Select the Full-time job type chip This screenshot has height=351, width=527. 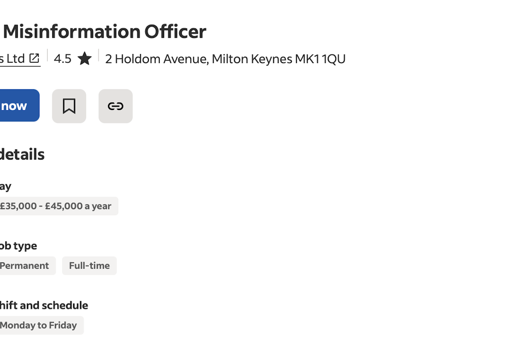coord(89,266)
